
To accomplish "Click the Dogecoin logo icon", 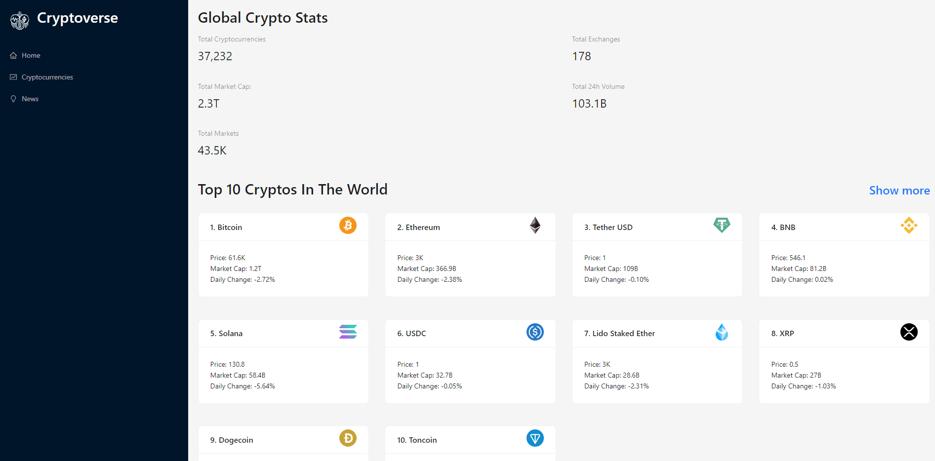I will pyautogui.click(x=348, y=438).
